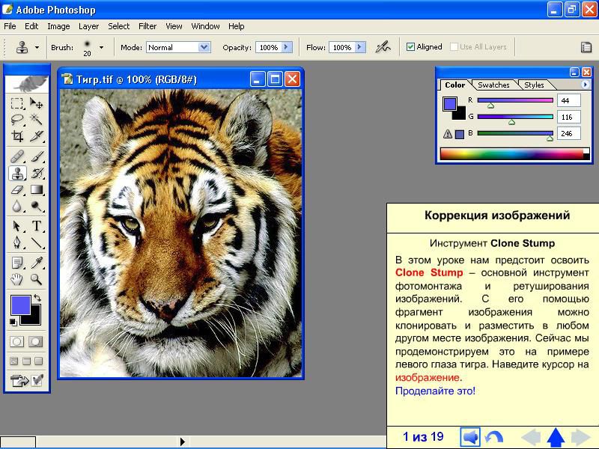Switch to the Swatches tab
The image size is (599, 449).
tap(493, 85)
